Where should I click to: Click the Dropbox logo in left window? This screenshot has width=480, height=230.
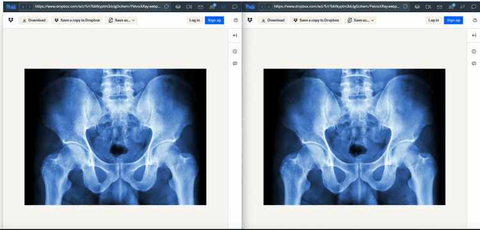pos(11,20)
